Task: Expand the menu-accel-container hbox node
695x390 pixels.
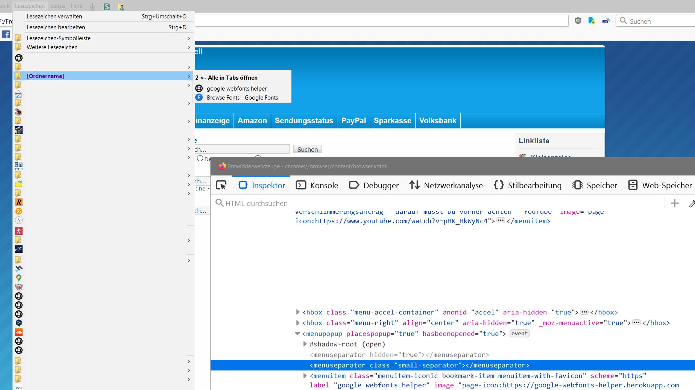Action: coord(298,312)
